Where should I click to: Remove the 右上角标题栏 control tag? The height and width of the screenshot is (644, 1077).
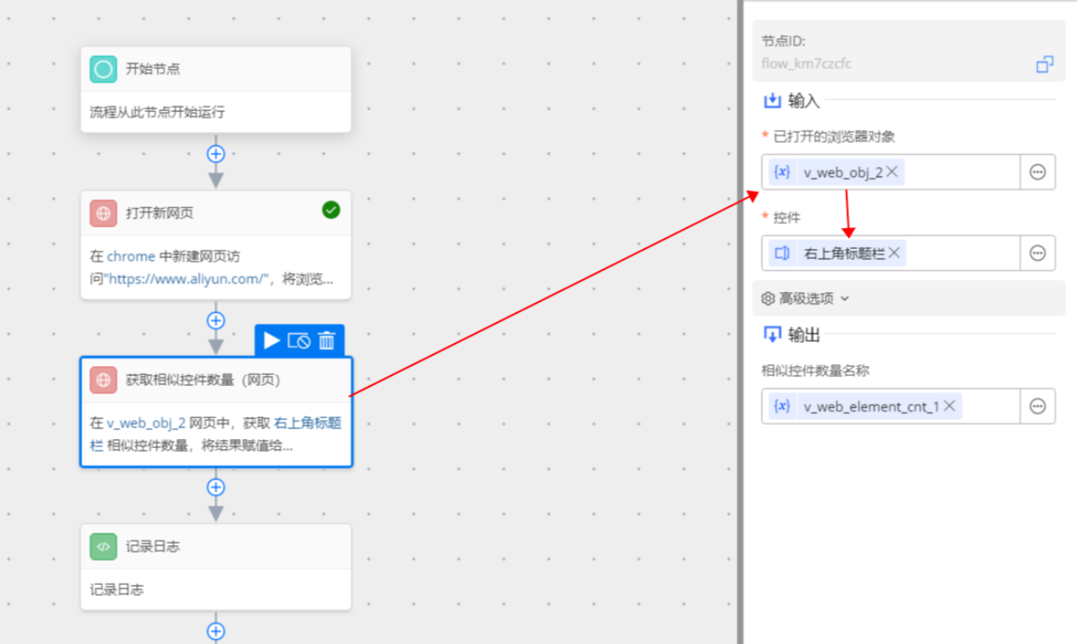(894, 253)
